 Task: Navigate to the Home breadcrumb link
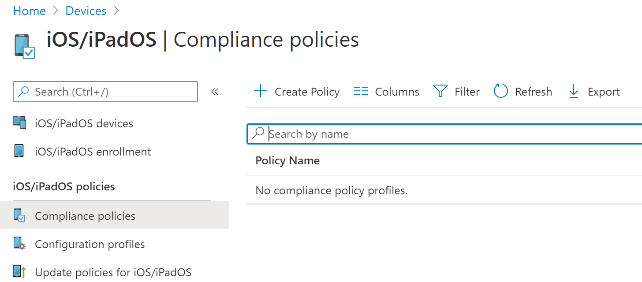coord(30,11)
